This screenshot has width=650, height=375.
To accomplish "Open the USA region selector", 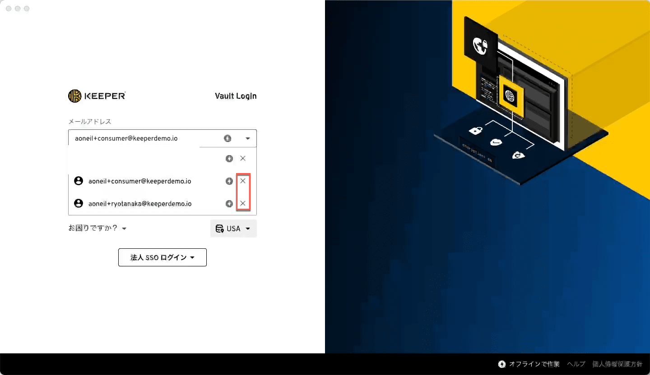I will point(233,229).
